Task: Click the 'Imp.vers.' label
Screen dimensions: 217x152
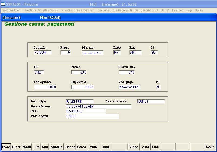Action: (79, 82)
